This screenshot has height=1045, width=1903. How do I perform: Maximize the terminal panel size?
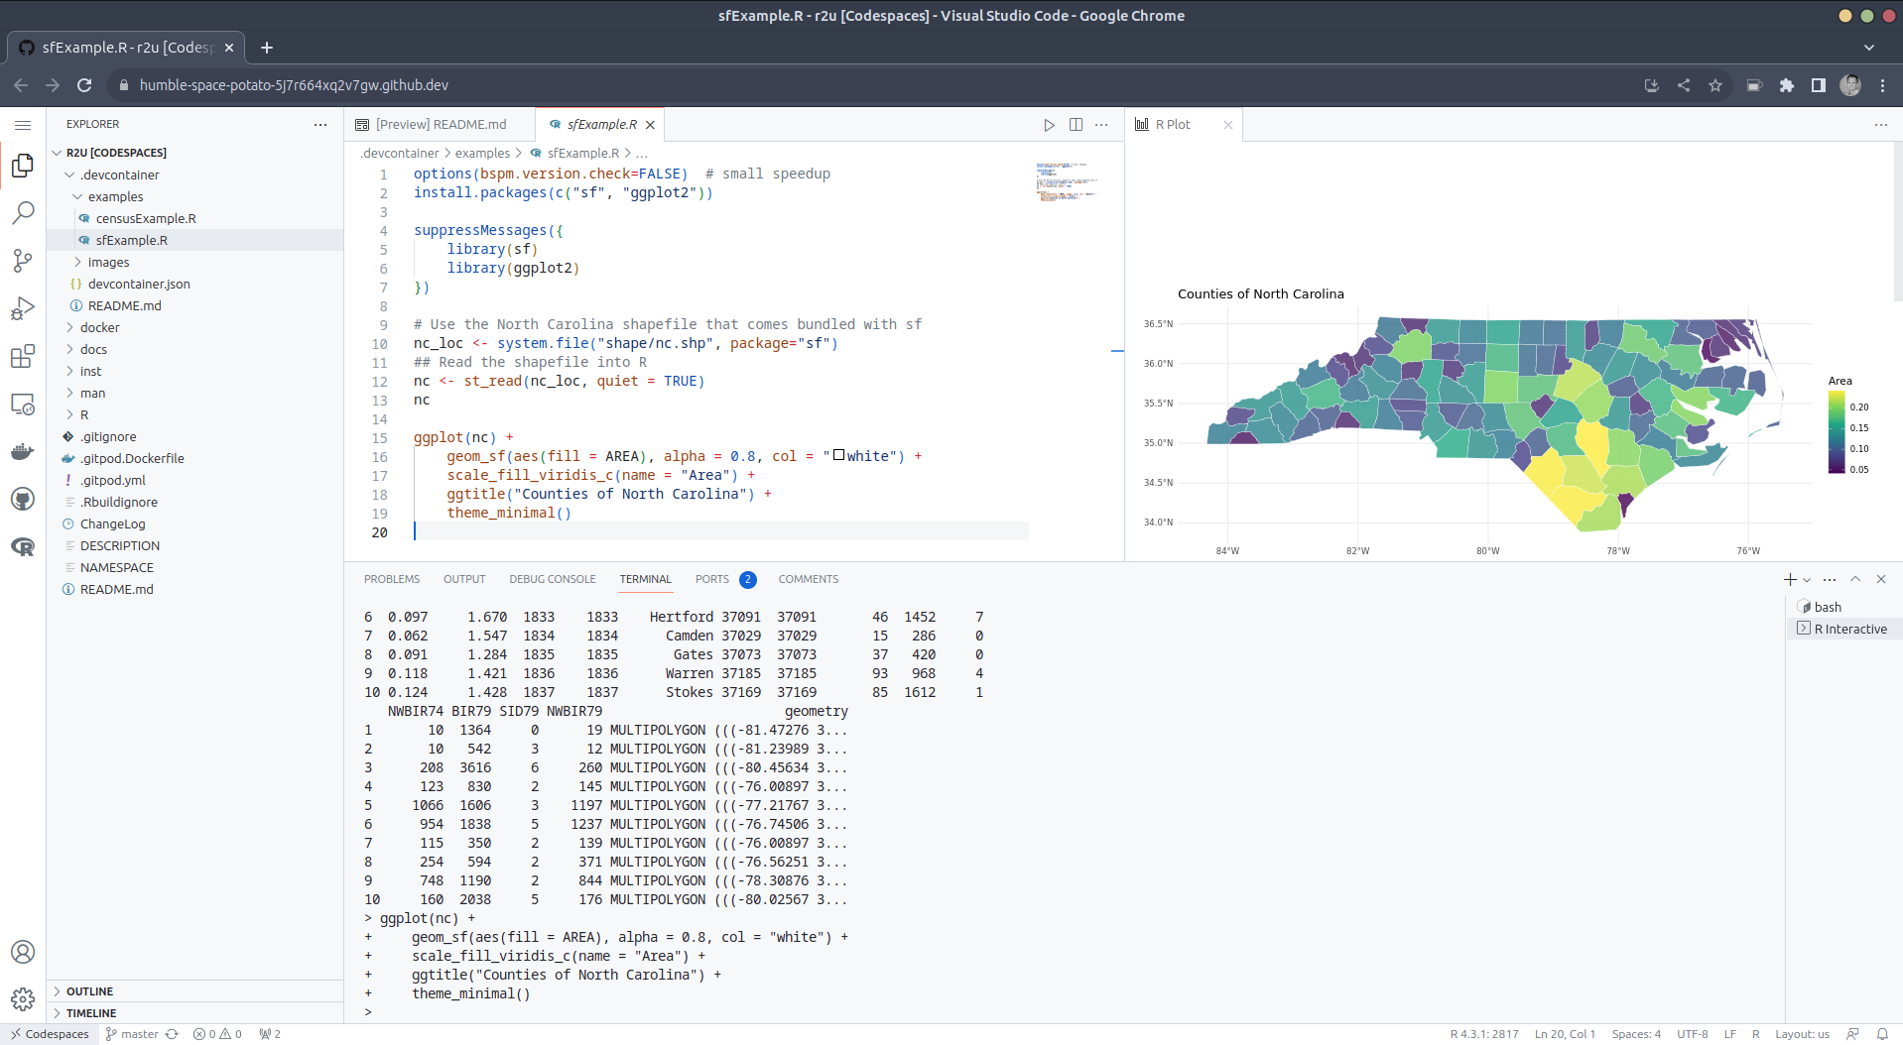pos(1854,579)
